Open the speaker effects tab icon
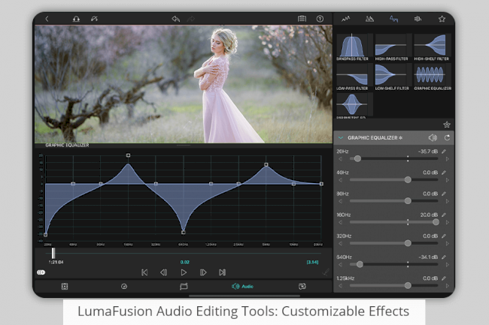This screenshot has width=489, height=325. tap(418, 19)
